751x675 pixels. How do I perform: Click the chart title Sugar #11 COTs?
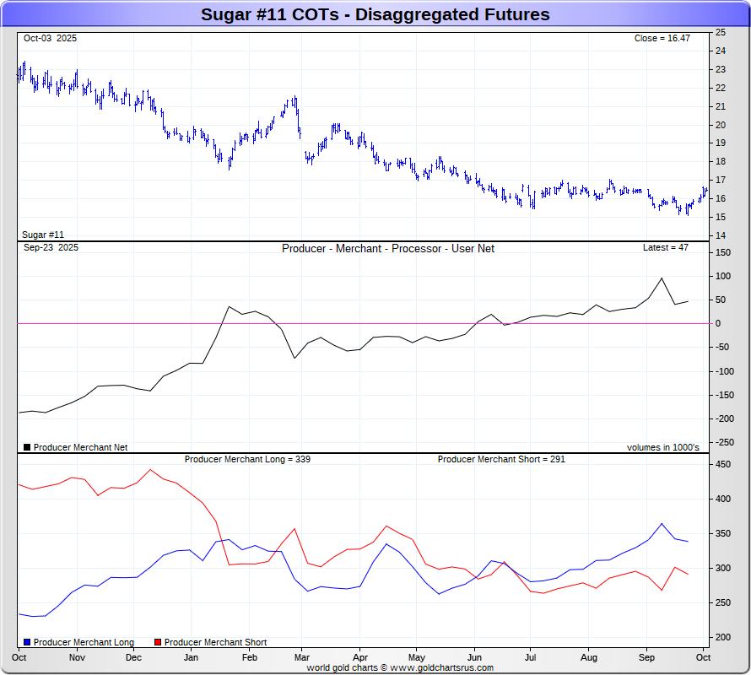click(x=375, y=14)
